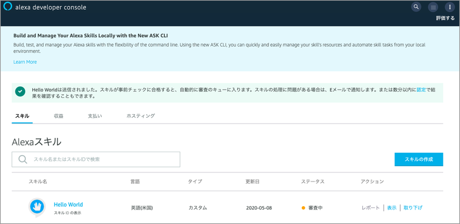This screenshot has height=224, width=460.
Task: Click 取り下げ to withdraw the skill
Action: coord(413,207)
